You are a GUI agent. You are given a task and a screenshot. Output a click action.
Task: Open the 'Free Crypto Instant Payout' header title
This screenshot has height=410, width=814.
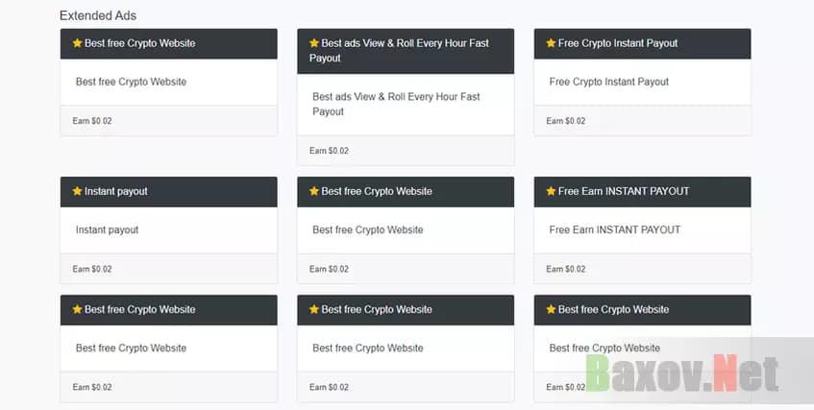point(618,43)
